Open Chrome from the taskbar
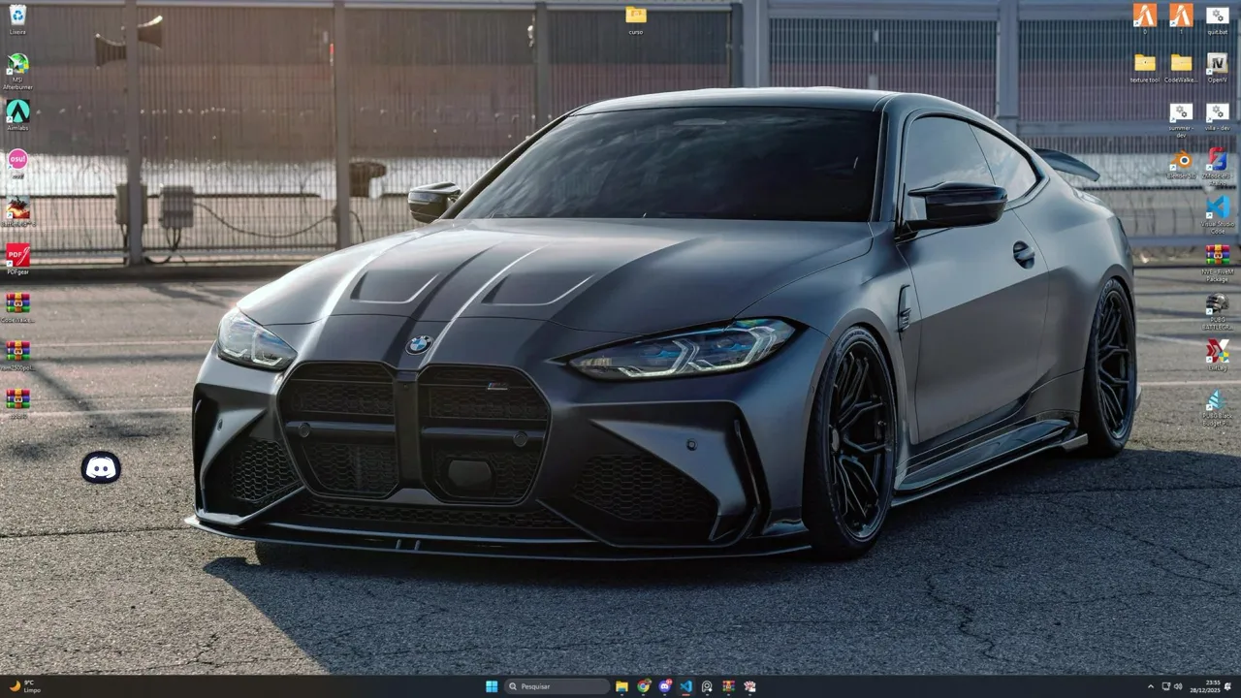 click(x=643, y=686)
